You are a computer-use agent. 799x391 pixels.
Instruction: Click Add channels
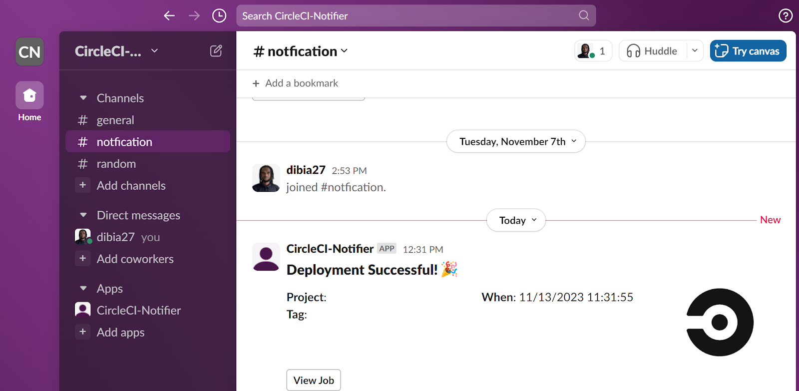point(131,185)
